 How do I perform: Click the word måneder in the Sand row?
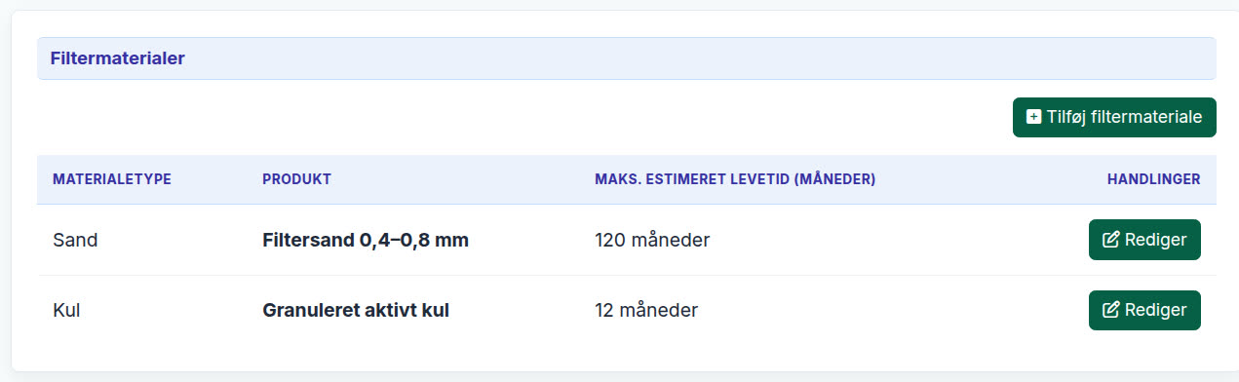point(670,240)
